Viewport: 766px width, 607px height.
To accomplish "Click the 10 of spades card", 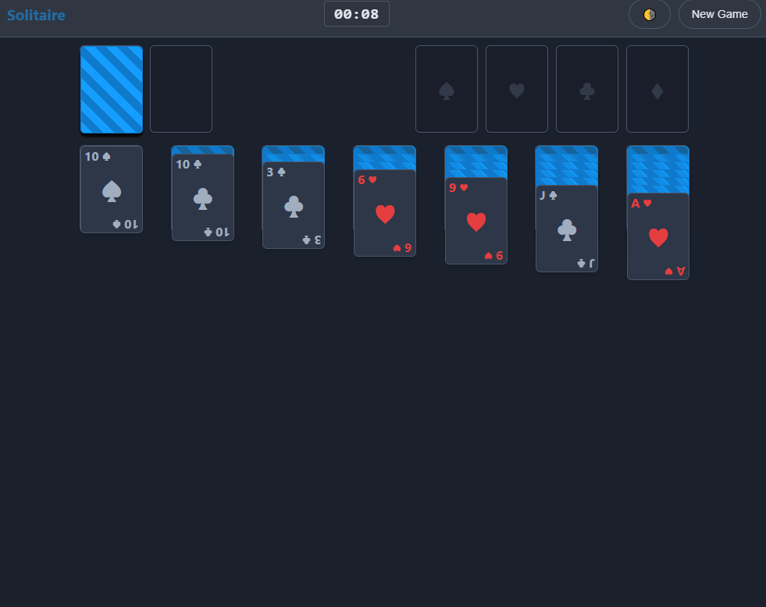I will tap(112, 190).
